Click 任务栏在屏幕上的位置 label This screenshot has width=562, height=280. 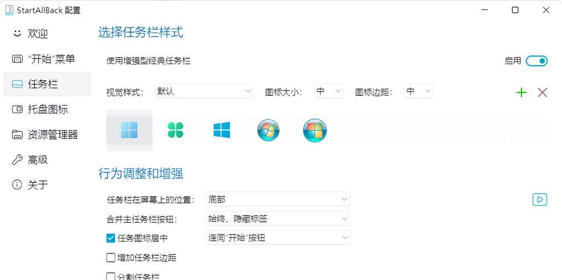[151, 200]
